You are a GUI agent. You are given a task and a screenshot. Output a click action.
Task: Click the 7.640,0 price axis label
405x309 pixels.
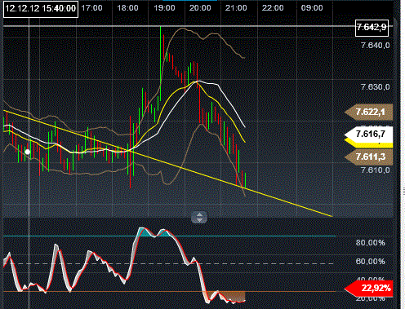376,46
